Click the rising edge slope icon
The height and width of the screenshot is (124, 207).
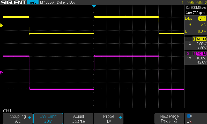pyautogui.click(x=190, y=25)
